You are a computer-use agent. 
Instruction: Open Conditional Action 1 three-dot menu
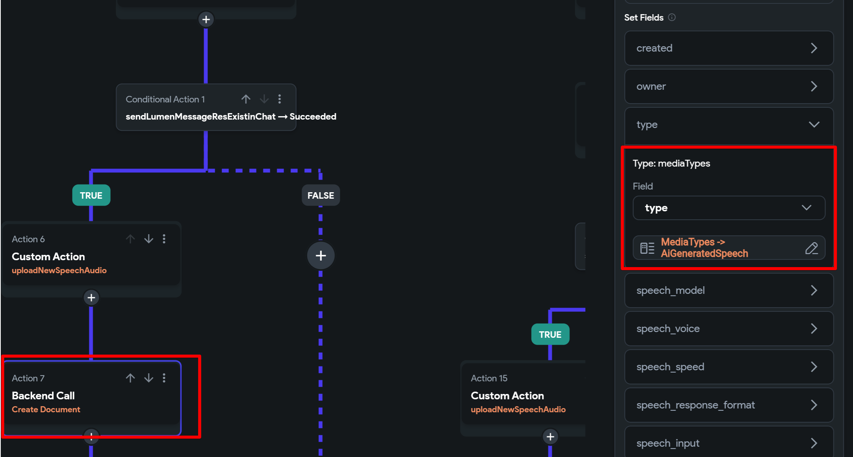(x=280, y=99)
